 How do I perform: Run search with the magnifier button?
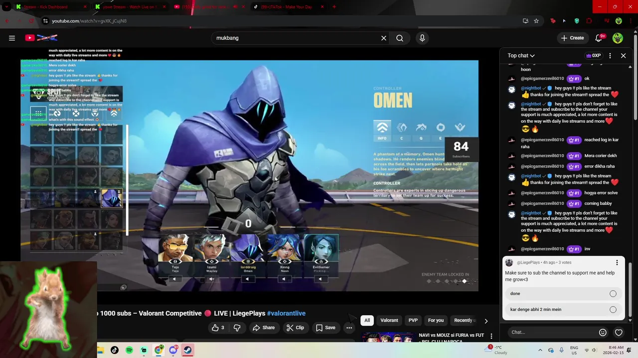point(400,38)
